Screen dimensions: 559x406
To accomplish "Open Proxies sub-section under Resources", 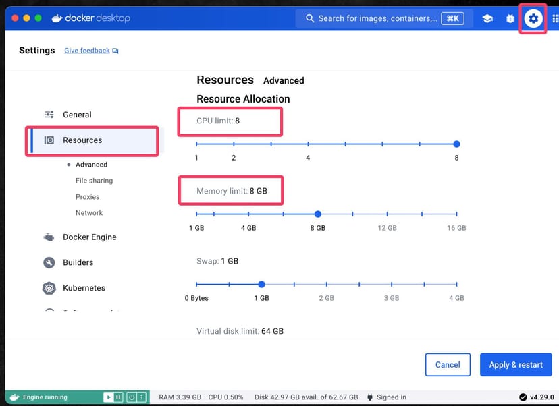I will [87, 197].
